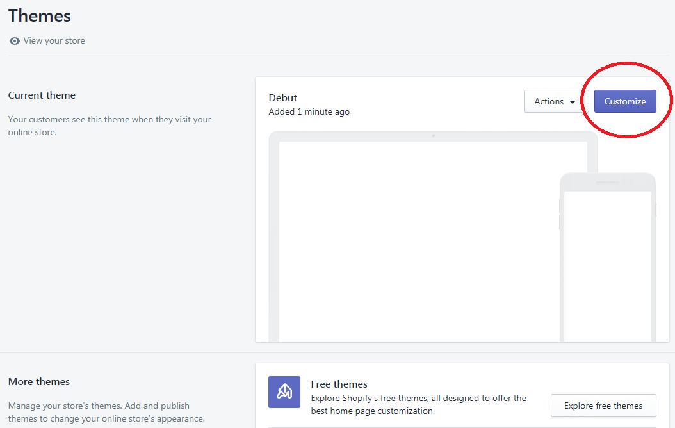Click the 'Explore Shopify's free themes' description

(418, 404)
